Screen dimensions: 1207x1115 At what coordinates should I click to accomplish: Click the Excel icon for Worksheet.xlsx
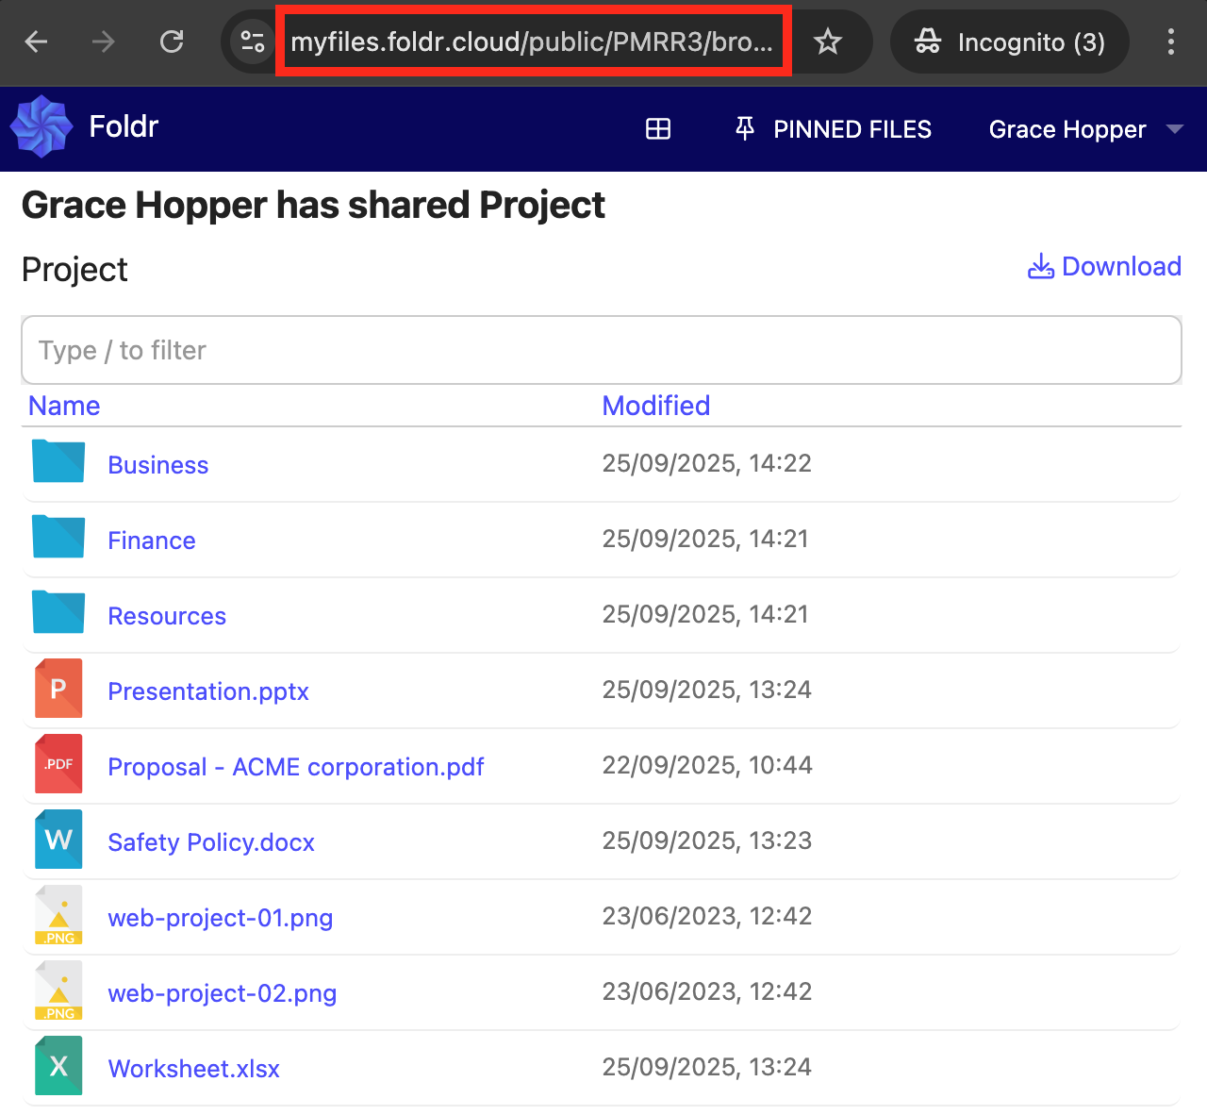[x=58, y=1067]
